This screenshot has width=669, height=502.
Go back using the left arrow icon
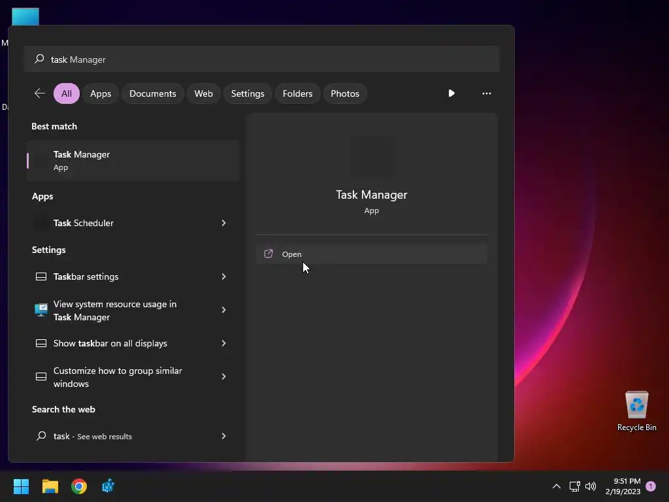click(x=40, y=93)
